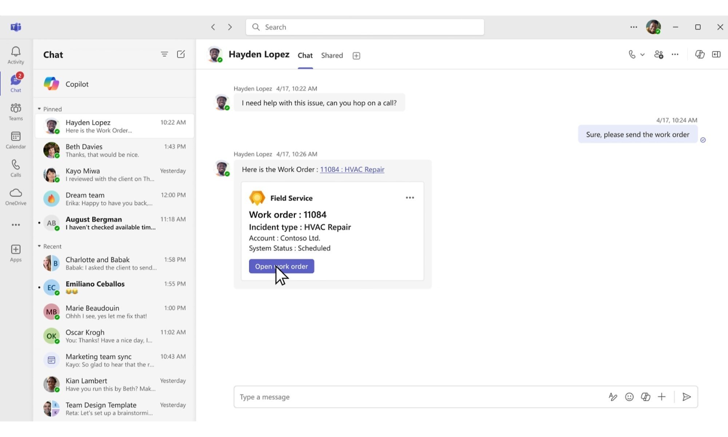This screenshot has height=437, width=728.
Task: Open Team Design Template chat
Action: [114, 409]
